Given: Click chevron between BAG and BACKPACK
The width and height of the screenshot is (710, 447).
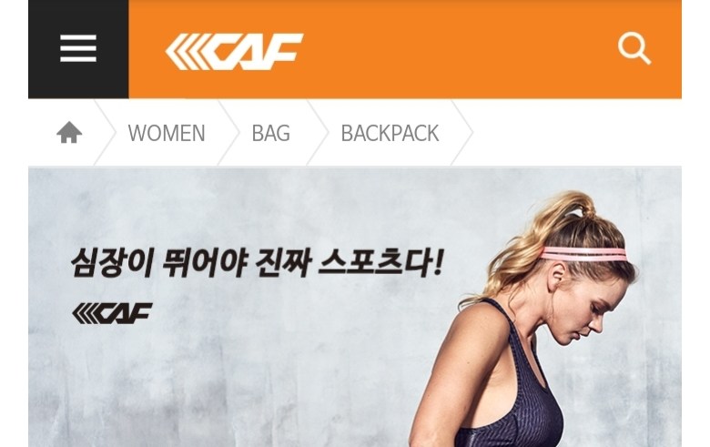Looking at the screenshot, I should 318,133.
